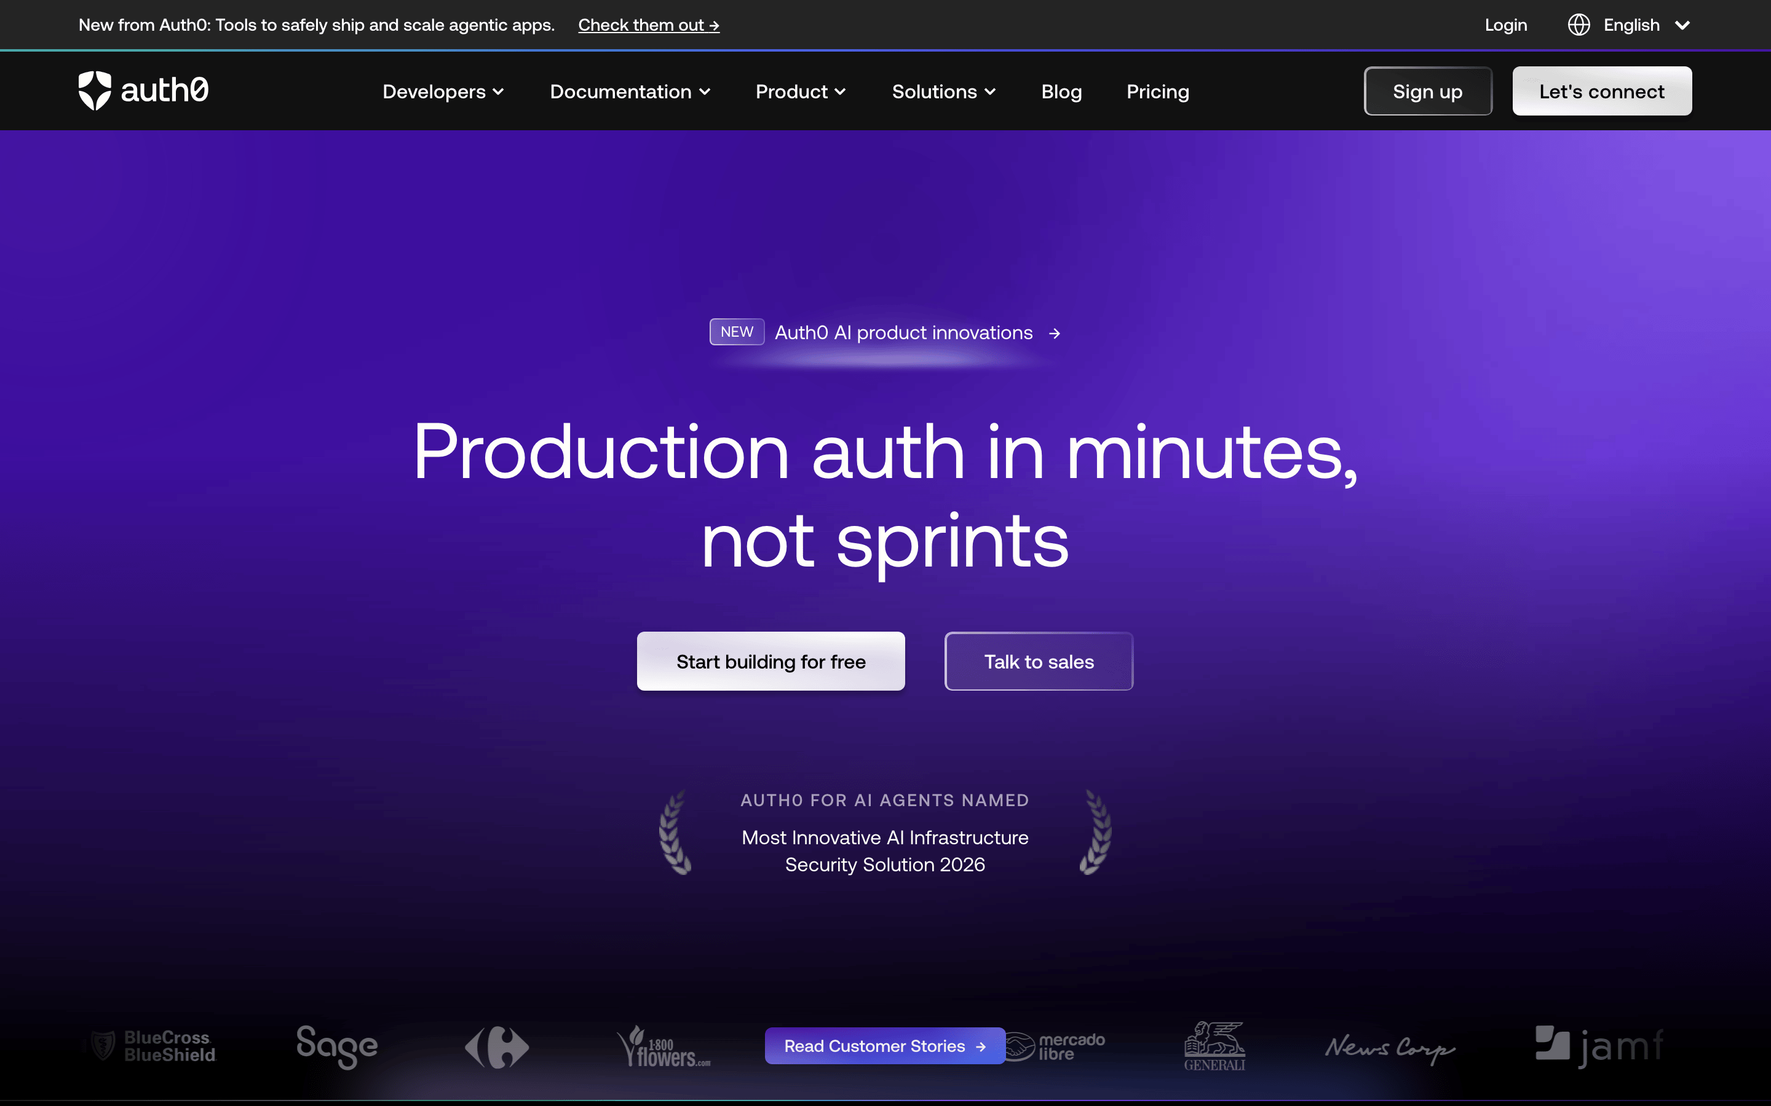Image resolution: width=1771 pixels, height=1106 pixels.
Task: Click the Sage logo
Action: point(336,1047)
